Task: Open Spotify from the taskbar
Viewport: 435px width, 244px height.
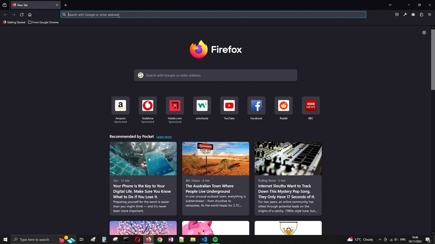Action: tap(215, 240)
